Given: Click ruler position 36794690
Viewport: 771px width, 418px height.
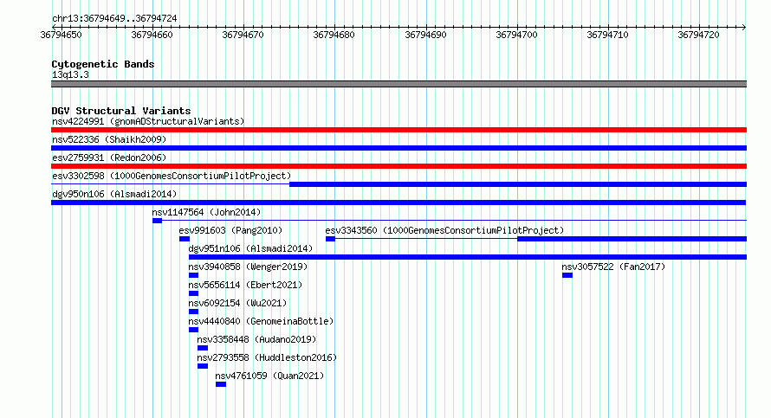Looking at the screenshot, I should (426, 35).
